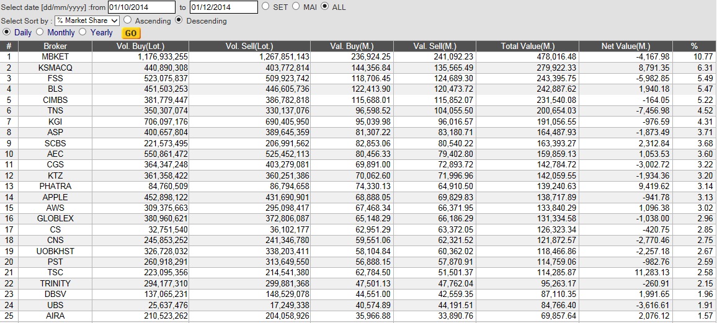Click broker name SCBS
717x323 pixels.
[55, 143]
